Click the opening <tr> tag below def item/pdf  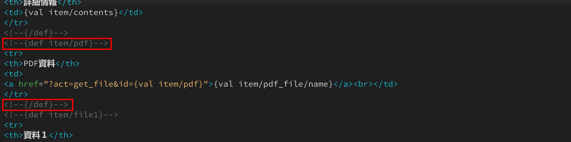click(13, 53)
